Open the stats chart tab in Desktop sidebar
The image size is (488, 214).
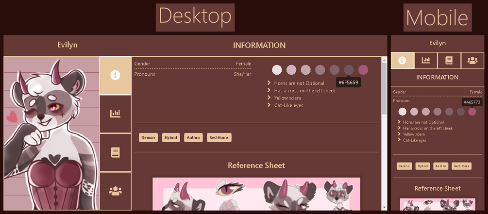(115, 114)
